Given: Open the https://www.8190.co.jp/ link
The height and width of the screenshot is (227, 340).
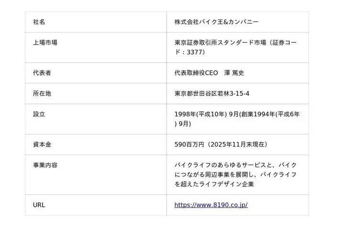Looking at the screenshot, I should 211,205.
